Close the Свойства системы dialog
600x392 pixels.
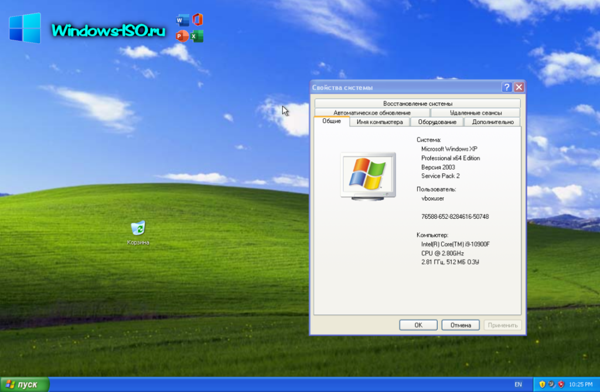pyautogui.click(x=519, y=88)
